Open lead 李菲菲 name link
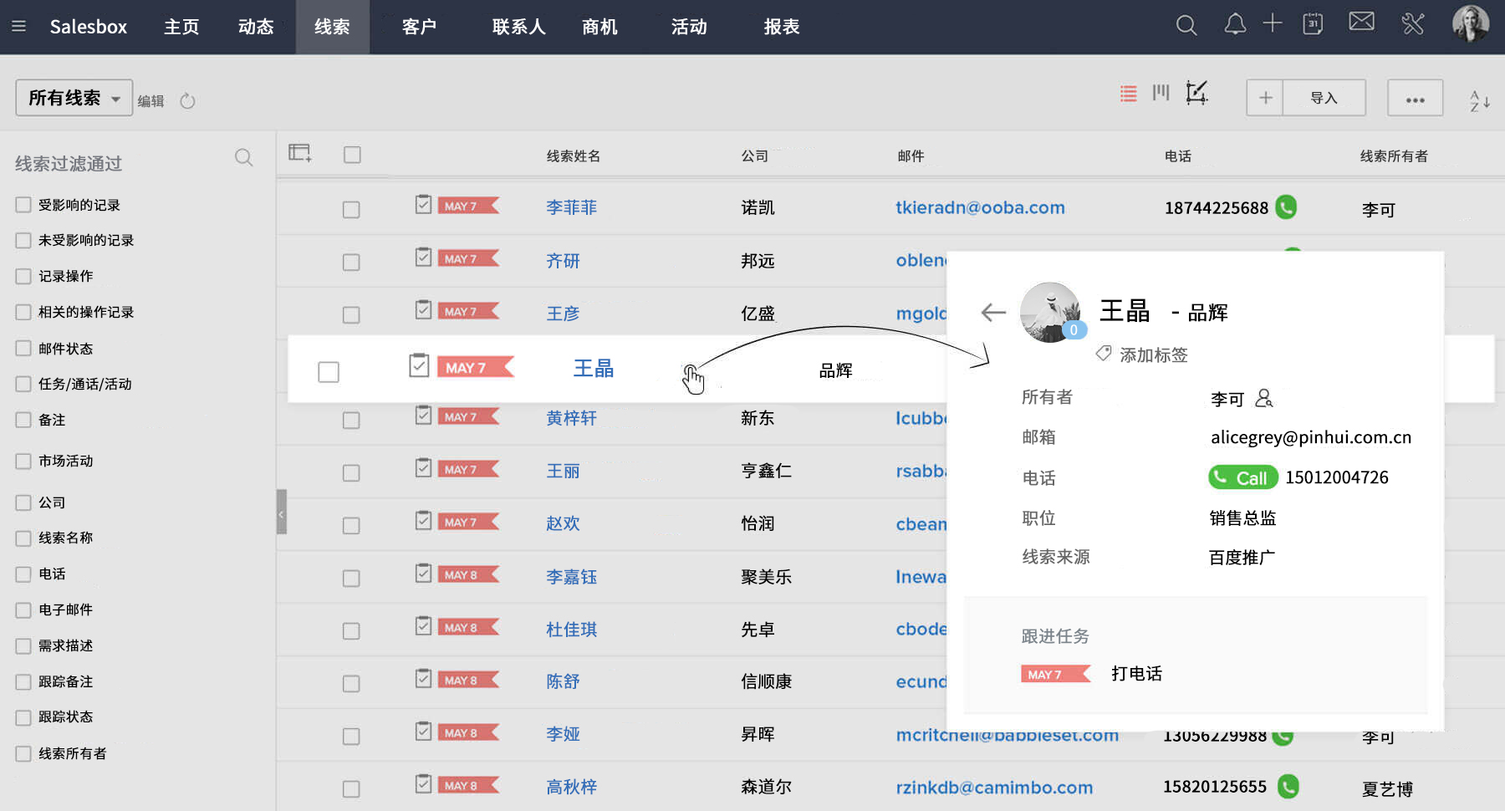Image resolution: width=1505 pixels, height=811 pixels. pos(571,207)
